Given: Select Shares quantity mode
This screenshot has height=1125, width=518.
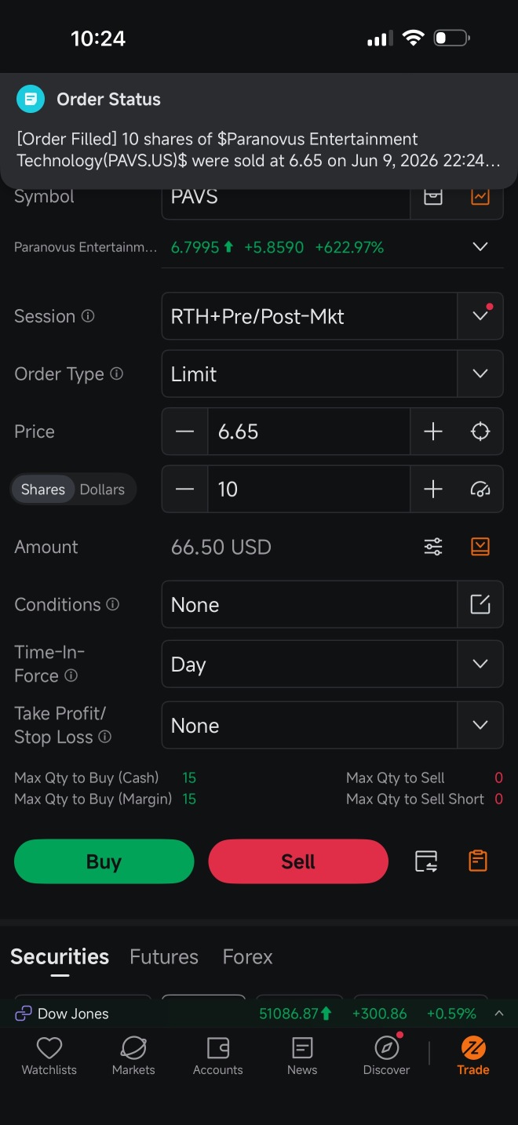Looking at the screenshot, I should 42,490.
